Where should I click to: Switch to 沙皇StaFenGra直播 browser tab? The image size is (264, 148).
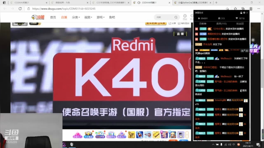tap(193, 3)
